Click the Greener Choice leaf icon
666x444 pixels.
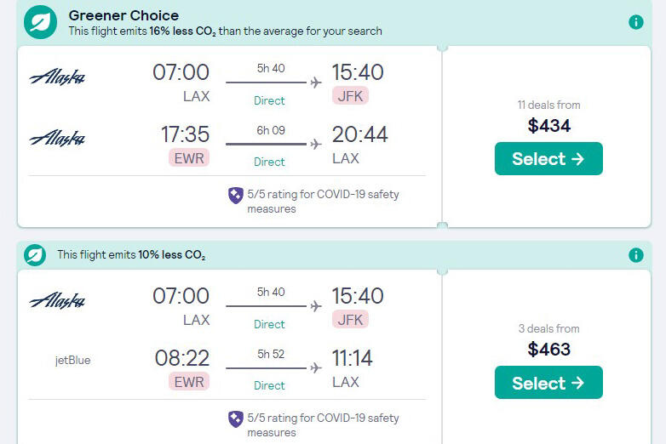[40, 22]
